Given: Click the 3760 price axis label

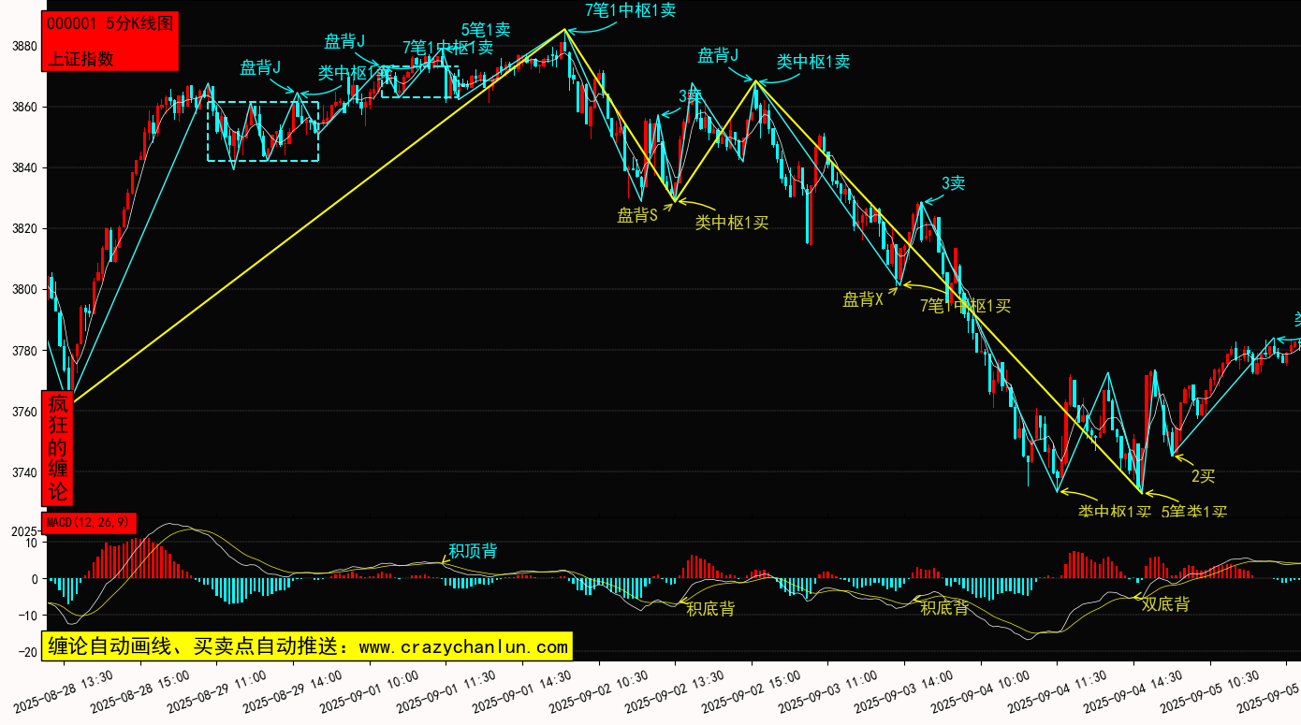Looking at the screenshot, I should coord(23,412).
